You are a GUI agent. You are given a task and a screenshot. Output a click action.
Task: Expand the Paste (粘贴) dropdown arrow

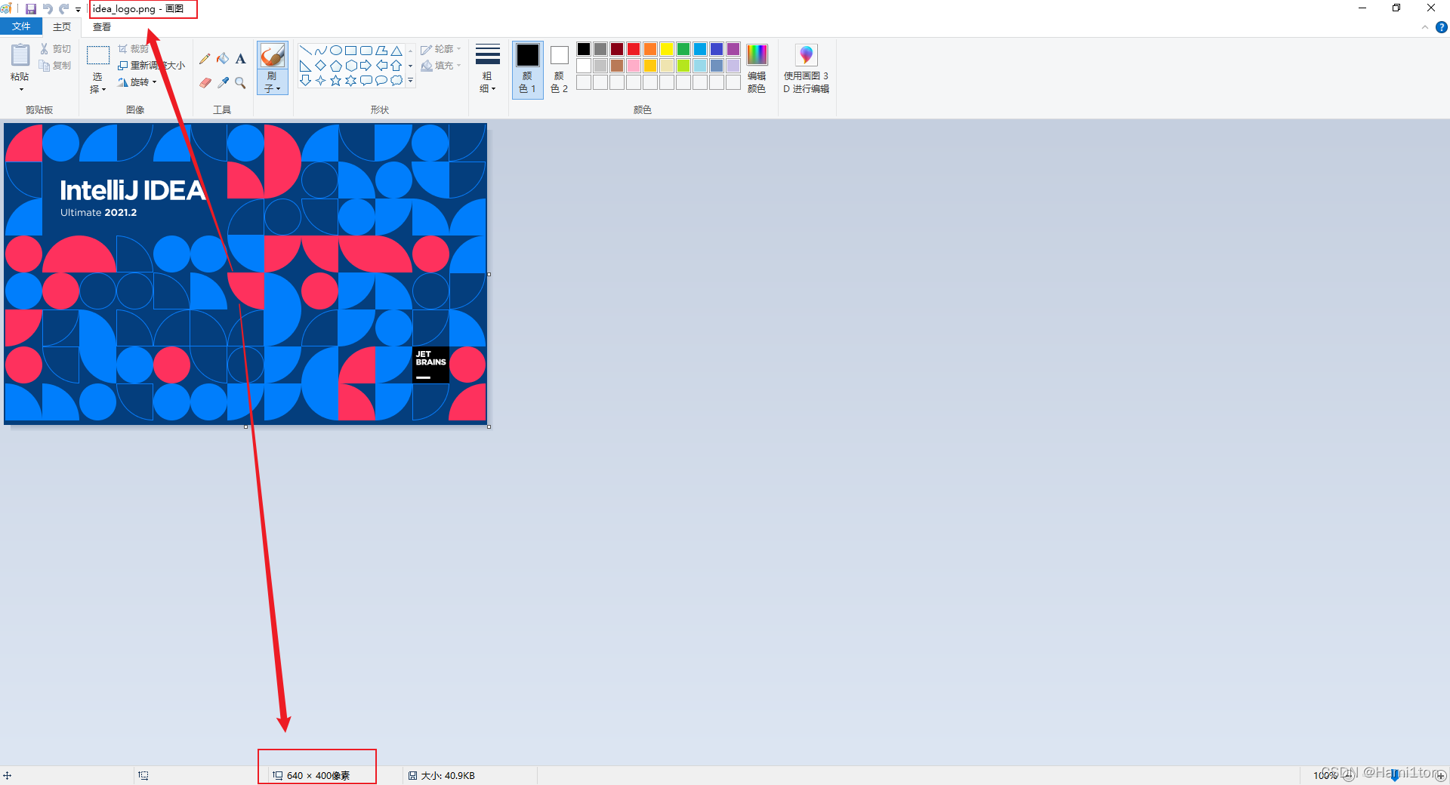coord(20,90)
